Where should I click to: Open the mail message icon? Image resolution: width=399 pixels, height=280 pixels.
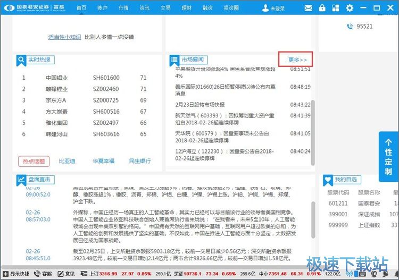click(x=308, y=8)
